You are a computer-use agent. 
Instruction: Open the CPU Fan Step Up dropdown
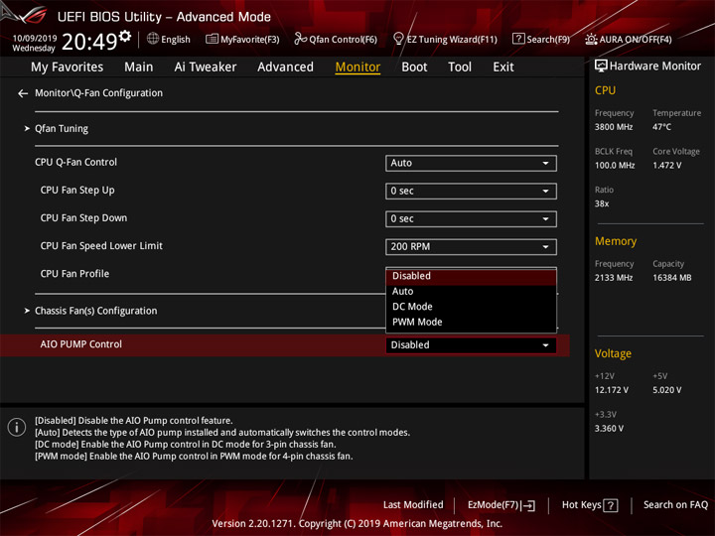(471, 191)
